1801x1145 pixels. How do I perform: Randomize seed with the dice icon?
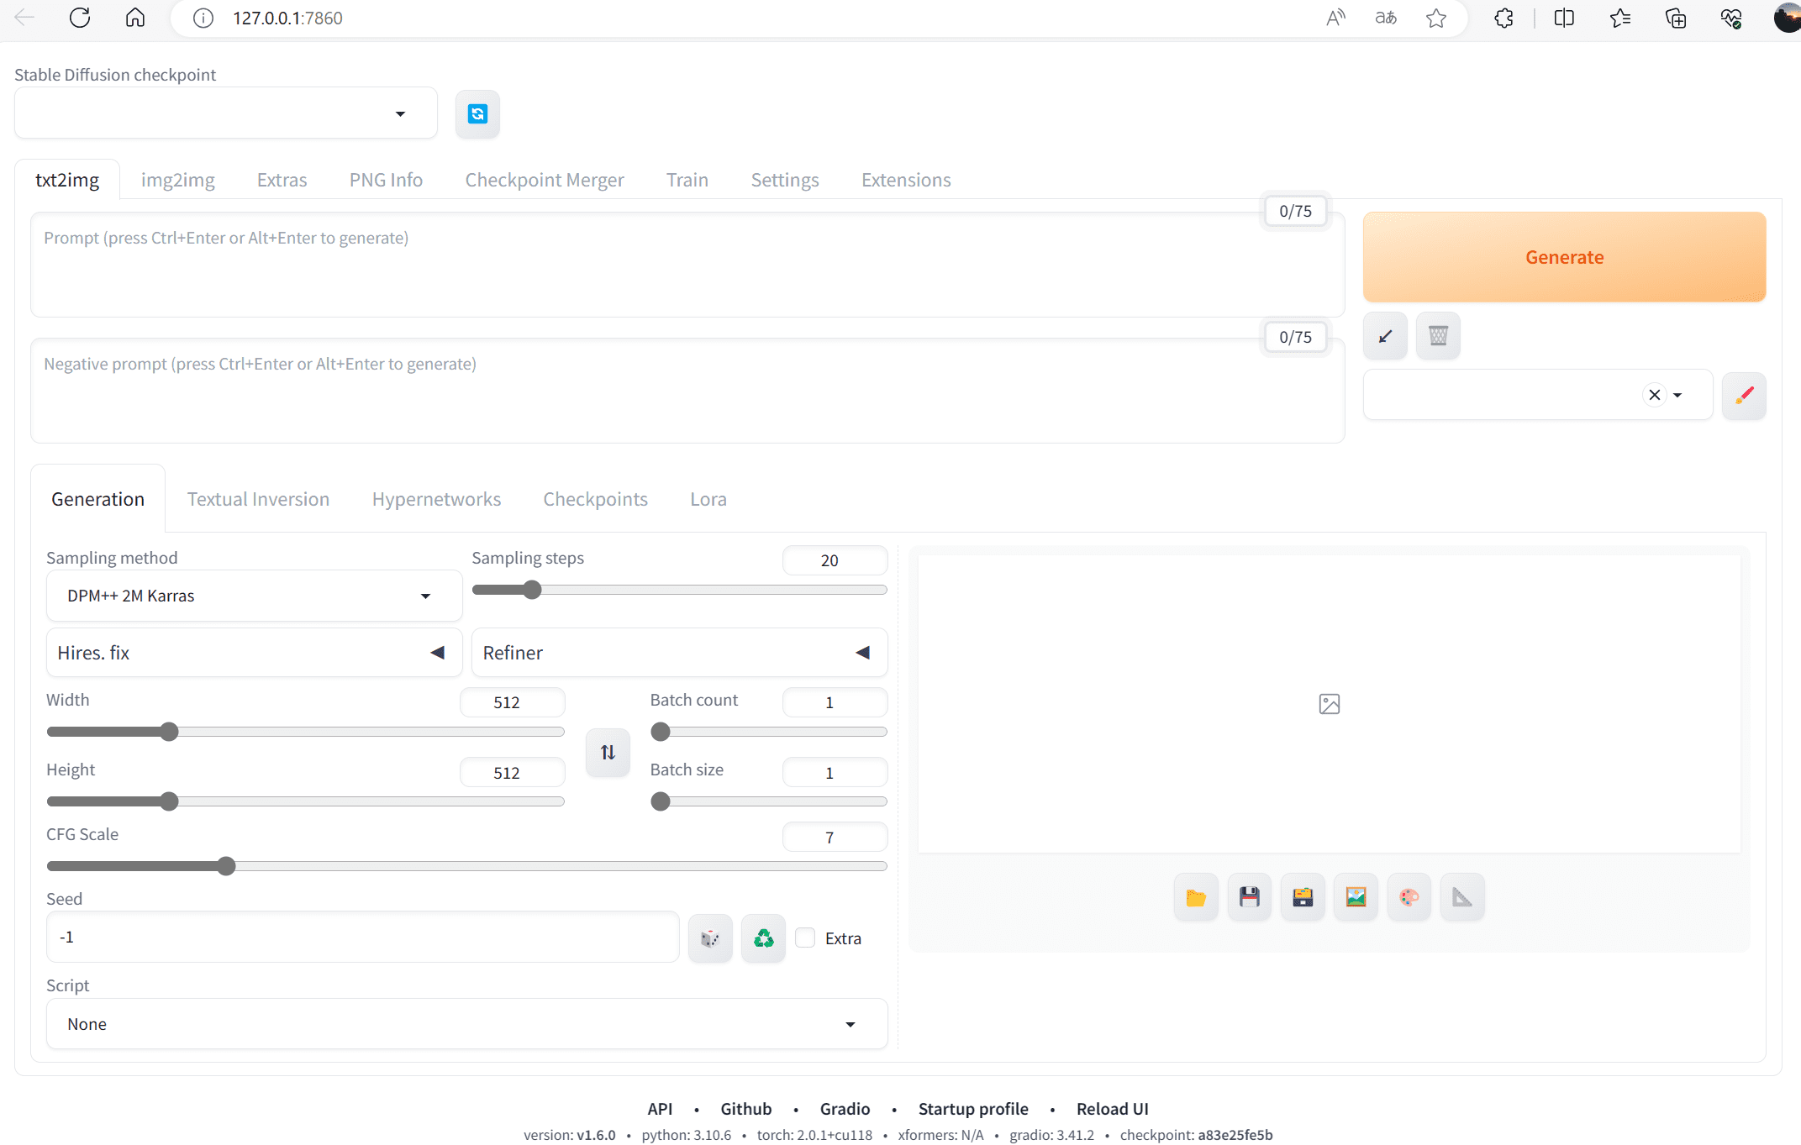710,938
